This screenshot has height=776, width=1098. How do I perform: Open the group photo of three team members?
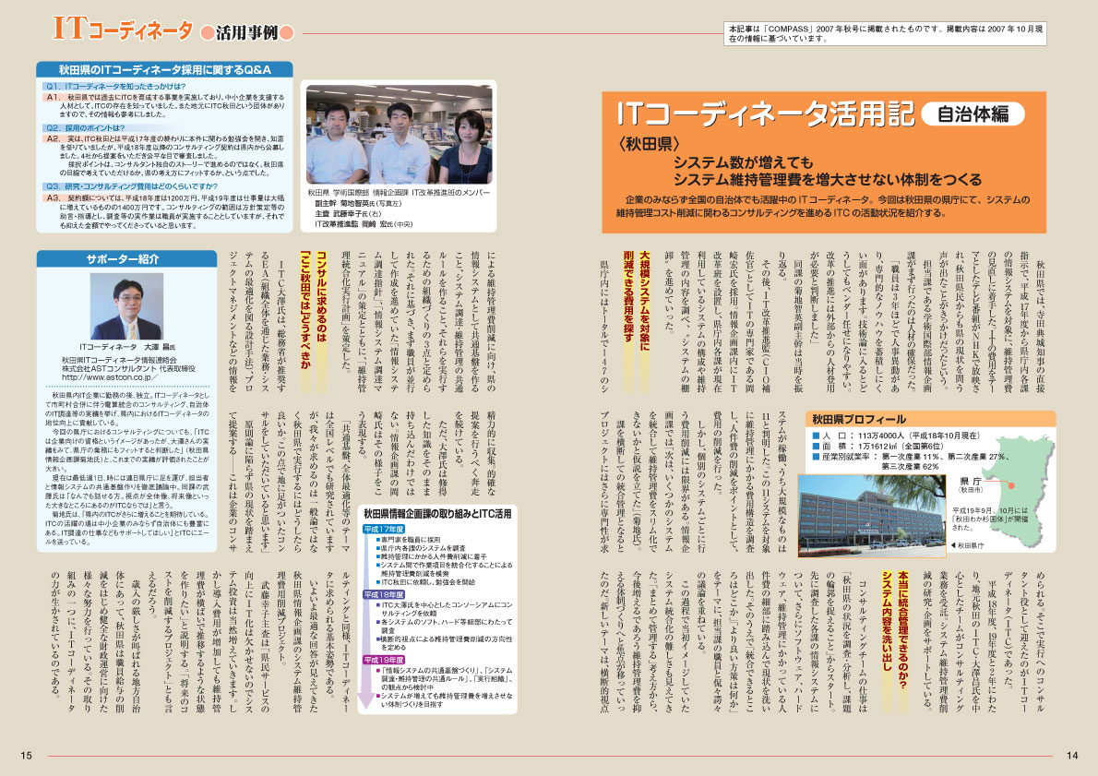tap(400, 135)
